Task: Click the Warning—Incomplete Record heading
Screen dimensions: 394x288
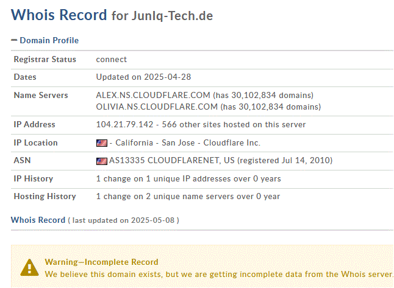Action: coord(101,262)
